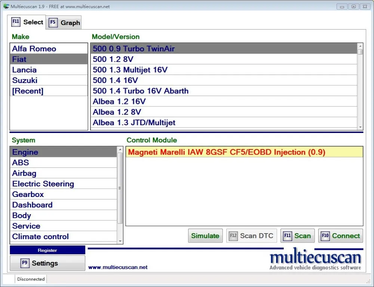Open the [Recent] make entry
This screenshot has width=374, height=287.
[x=49, y=91]
